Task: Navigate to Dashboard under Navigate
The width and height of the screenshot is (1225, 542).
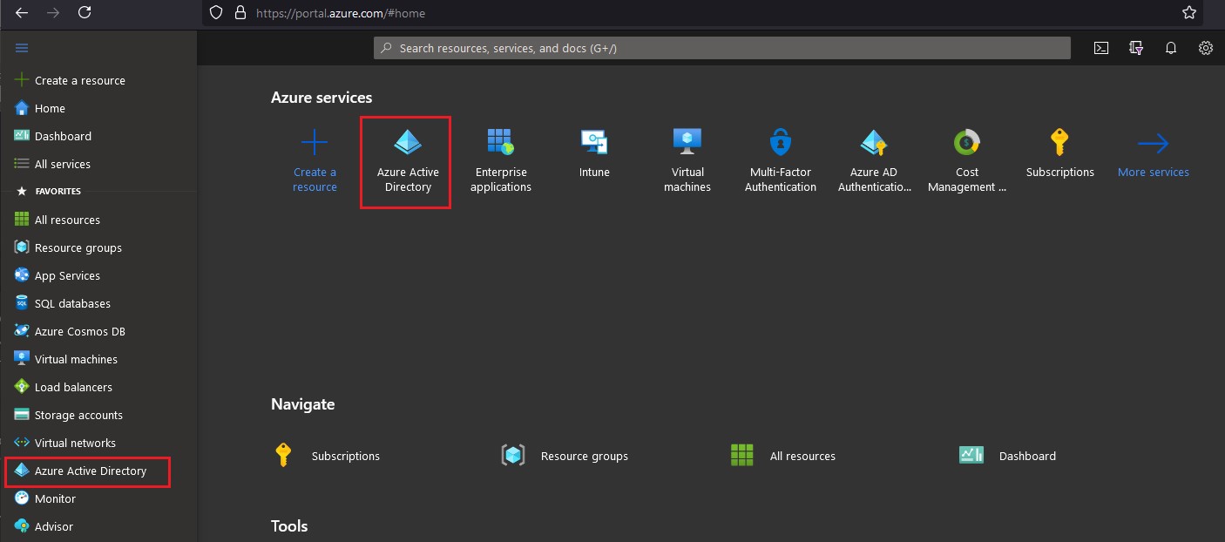Action: point(1007,456)
